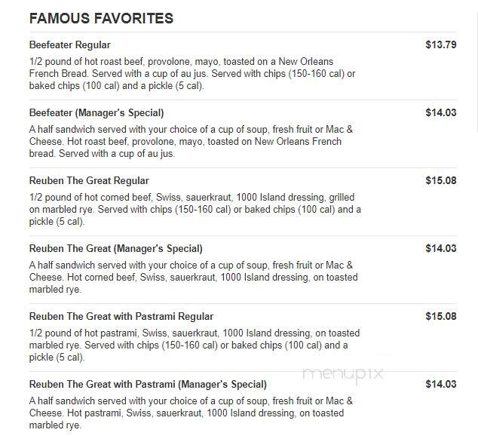Select the Beefeater Regular item title

click(70, 45)
